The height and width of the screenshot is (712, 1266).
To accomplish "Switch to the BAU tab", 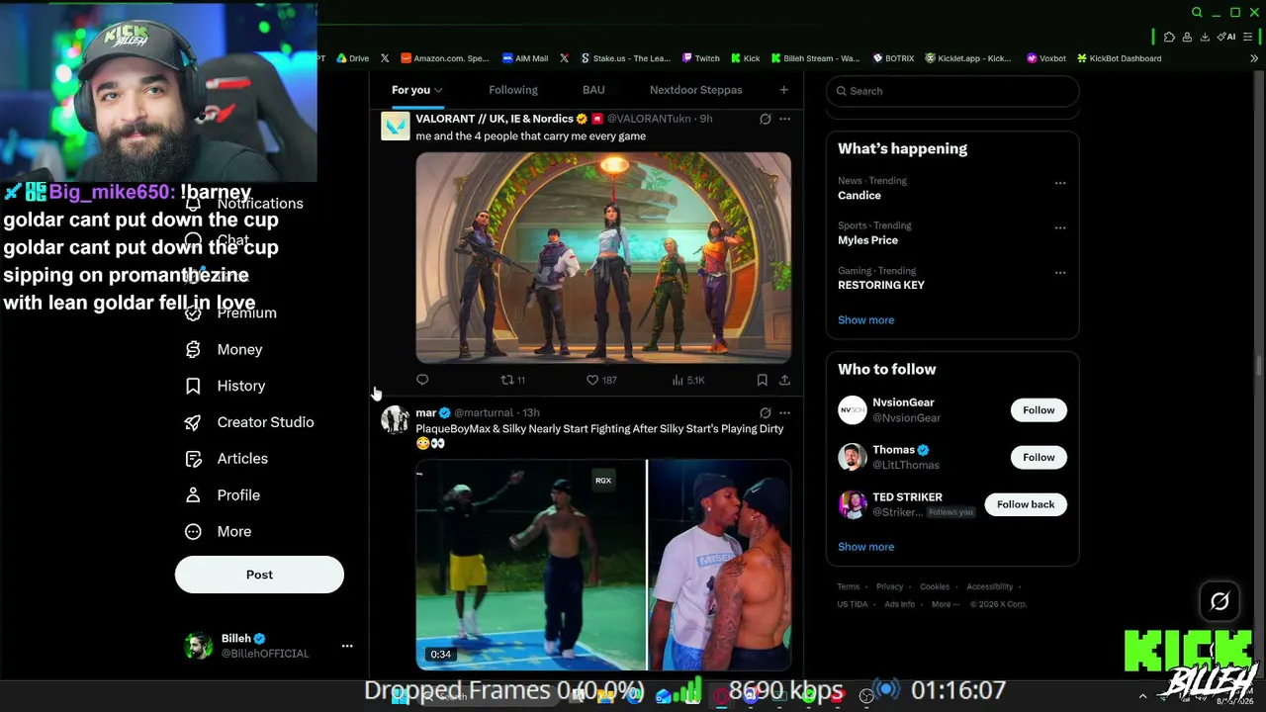I will pyautogui.click(x=593, y=90).
